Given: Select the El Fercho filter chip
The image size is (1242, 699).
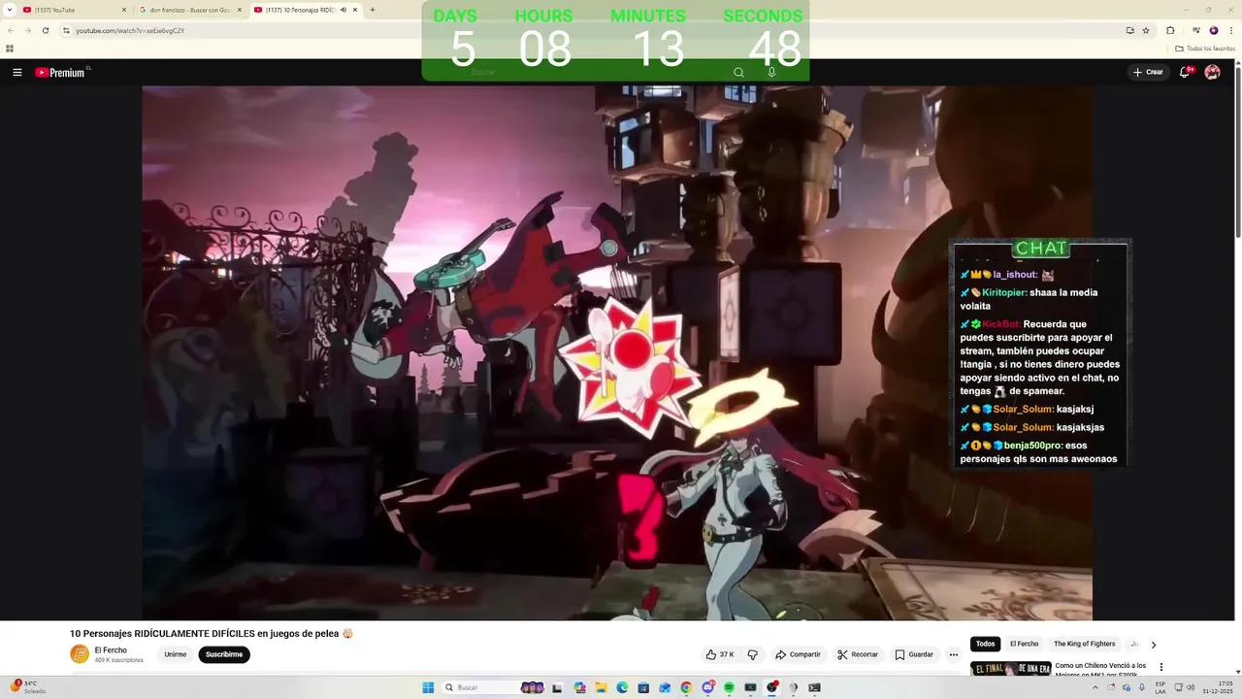Looking at the screenshot, I should (x=1024, y=644).
